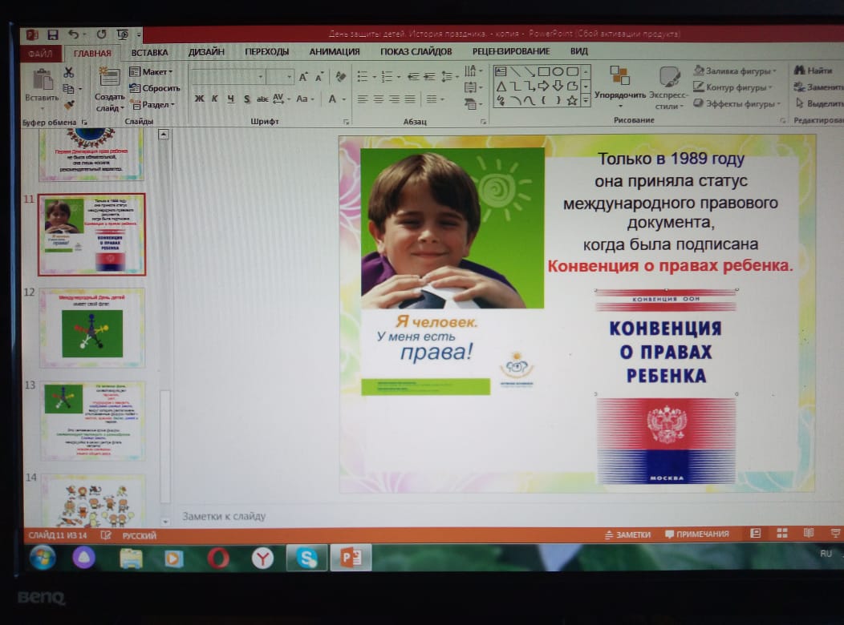844x625 pixels.
Task: Select slide 12 thumbnail with flag
Action: click(92, 327)
